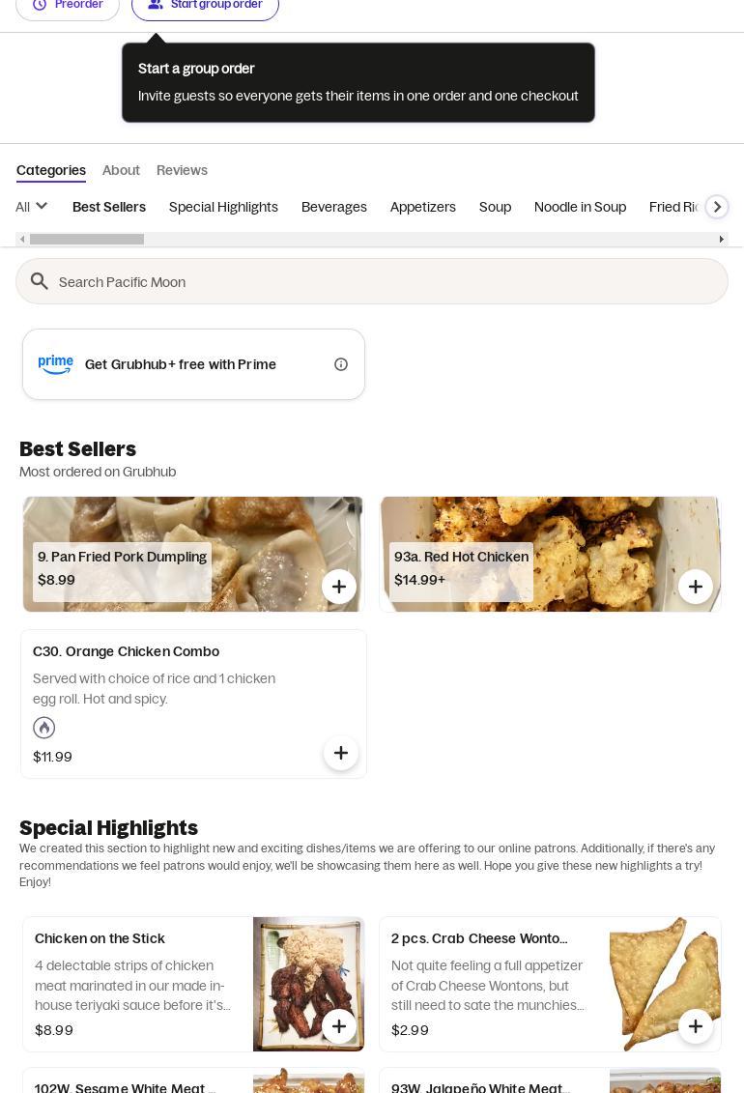The height and width of the screenshot is (1093, 744).
Task: Click the Preorder button
Action: click(68, 6)
